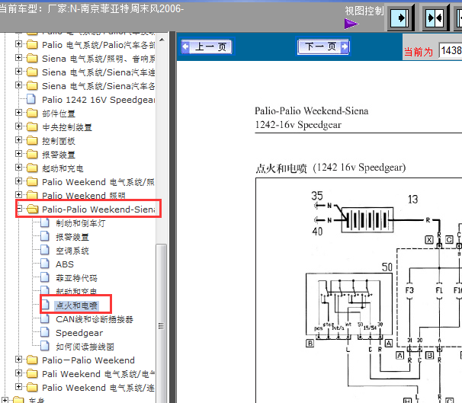Open the 空调系统 document
462x403 pixels.
tap(72, 251)
